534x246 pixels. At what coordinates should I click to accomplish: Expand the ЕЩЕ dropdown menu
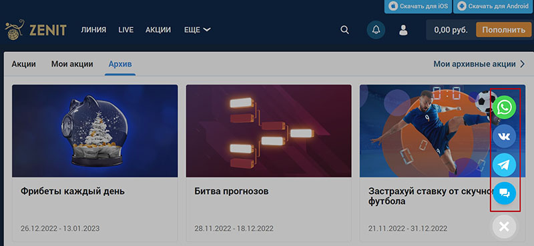point(197,30)
